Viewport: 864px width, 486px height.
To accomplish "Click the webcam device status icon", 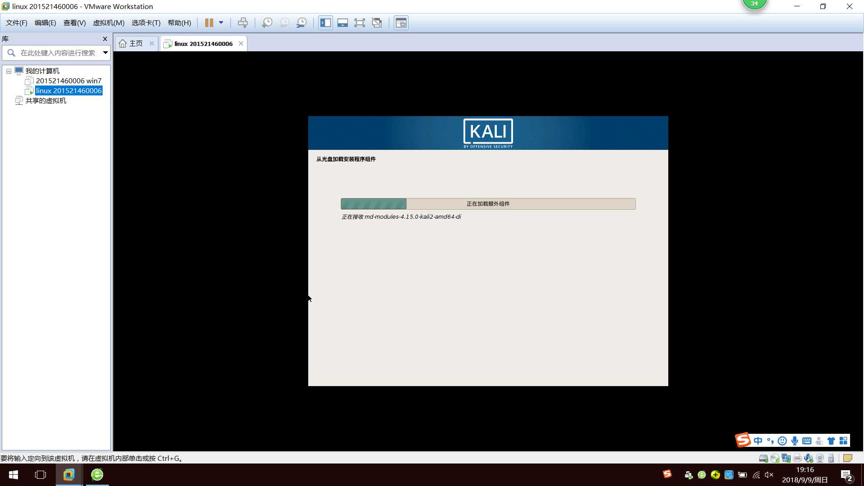I will tap(820, 459).
